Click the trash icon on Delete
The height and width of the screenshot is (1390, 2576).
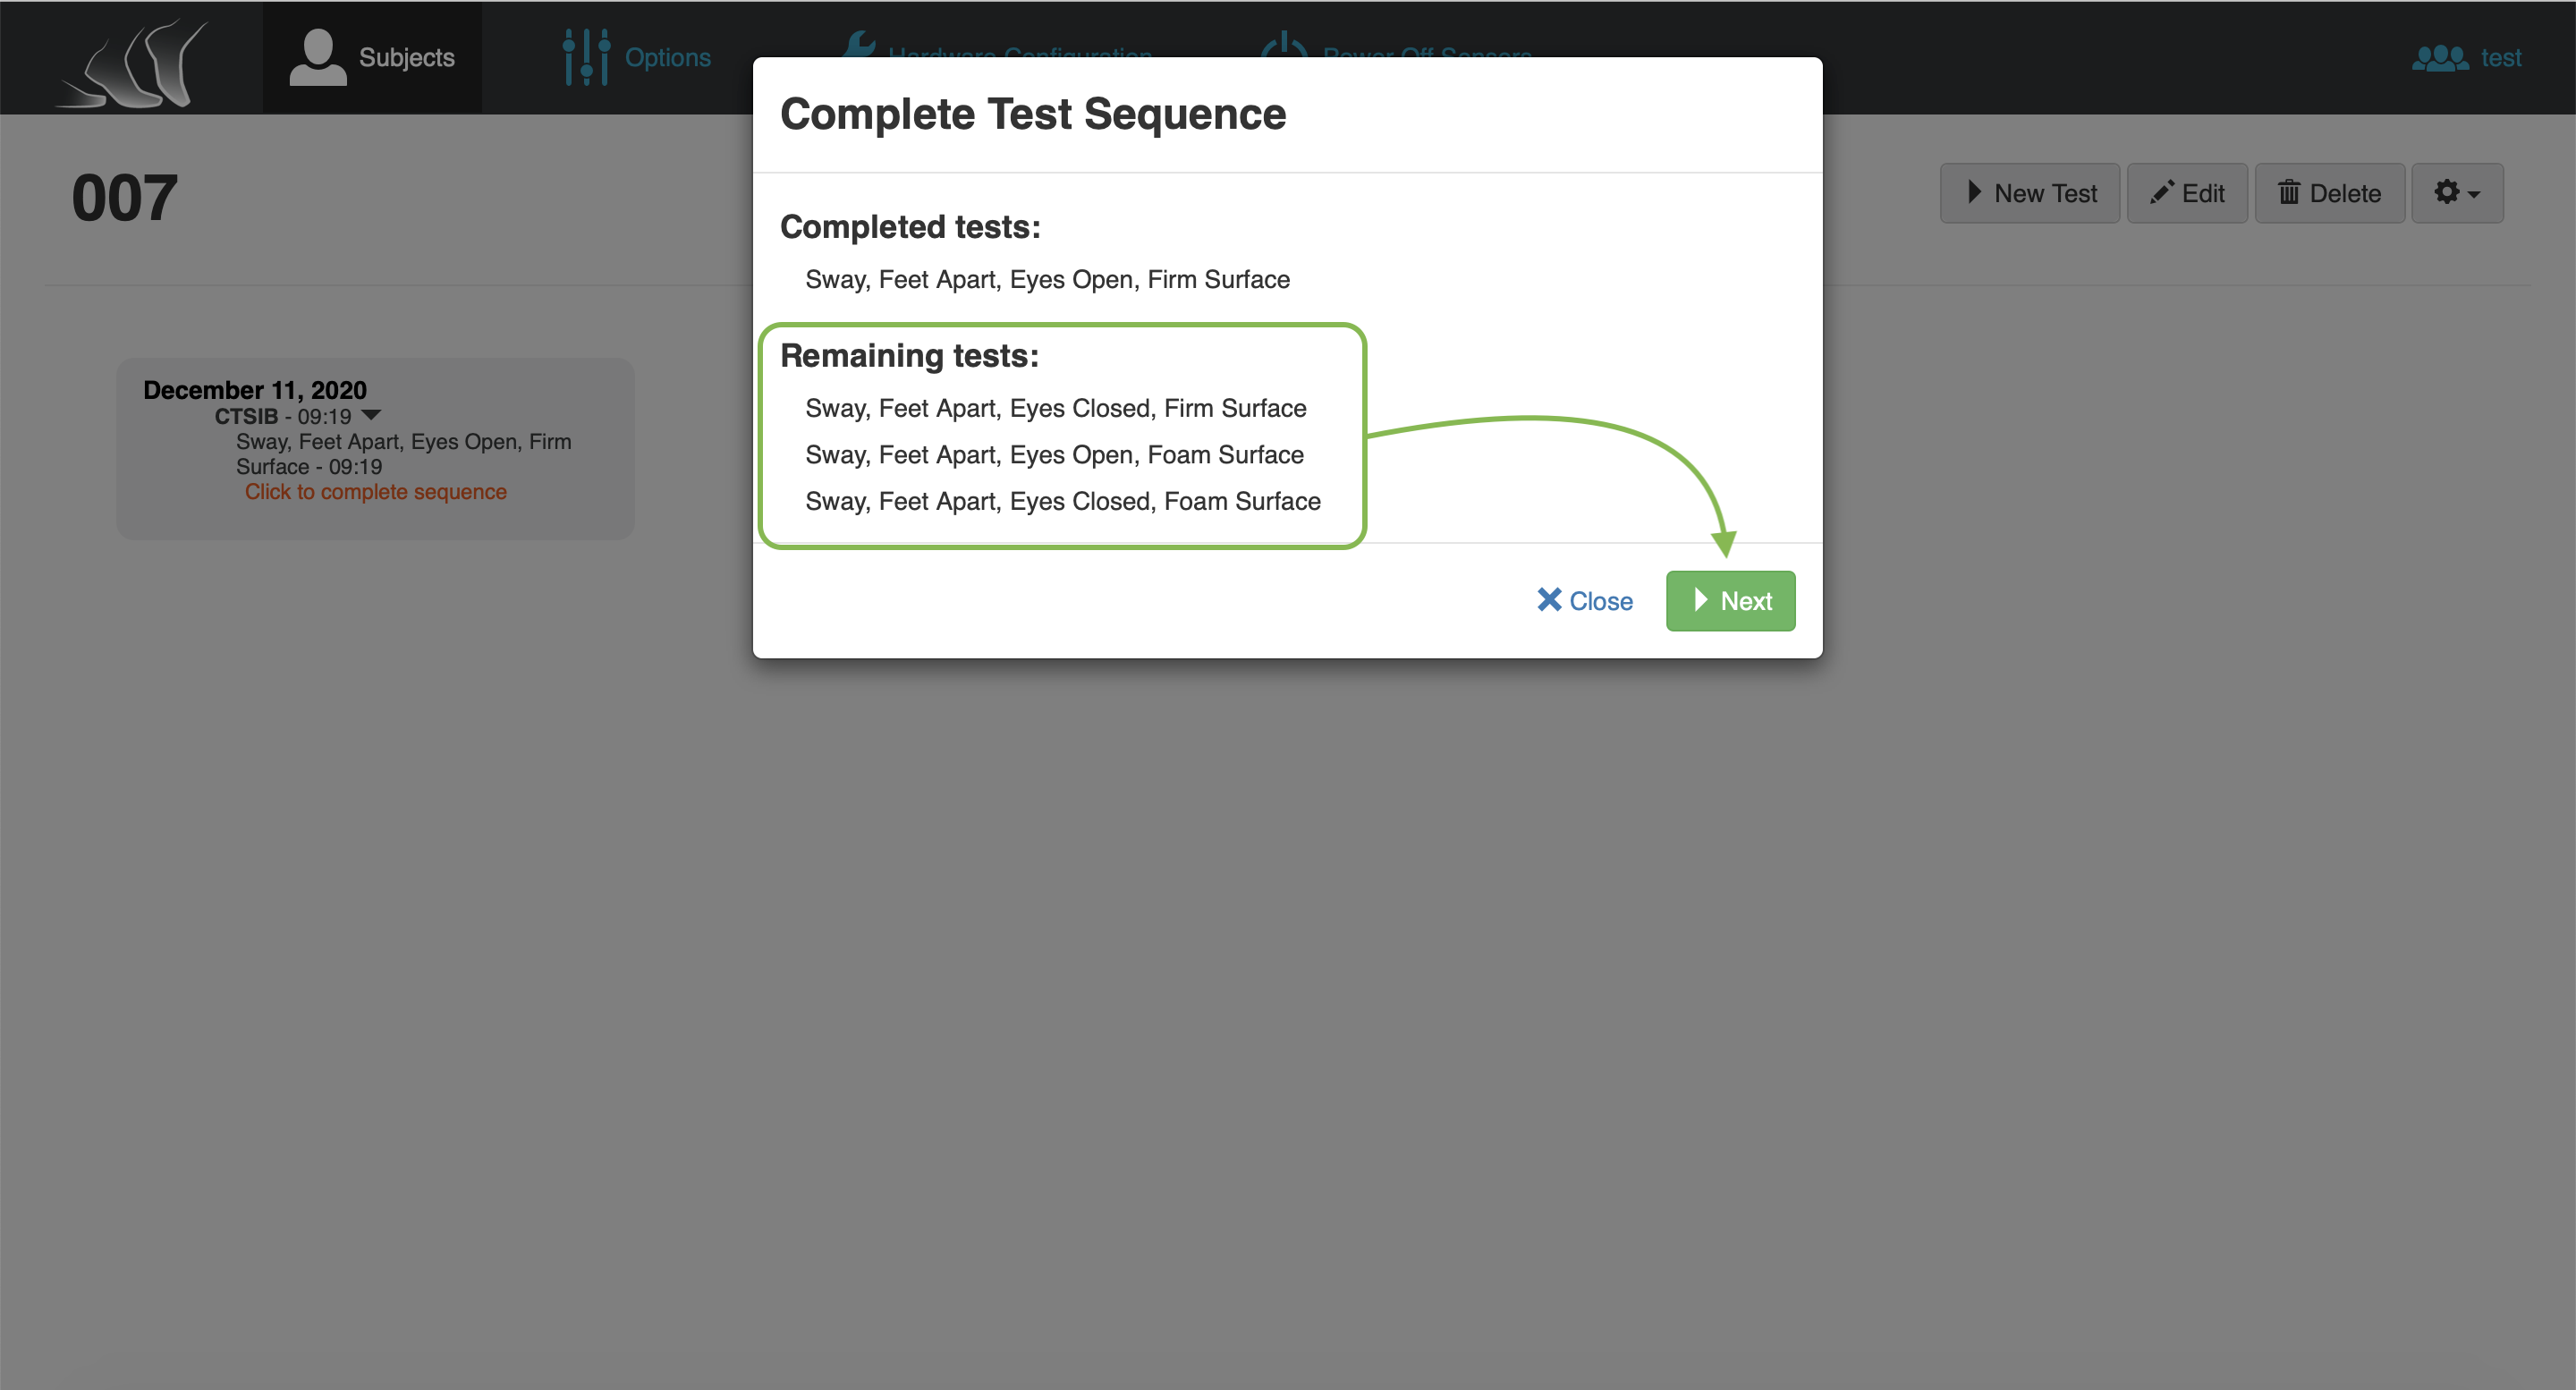tap(2288, 192)
